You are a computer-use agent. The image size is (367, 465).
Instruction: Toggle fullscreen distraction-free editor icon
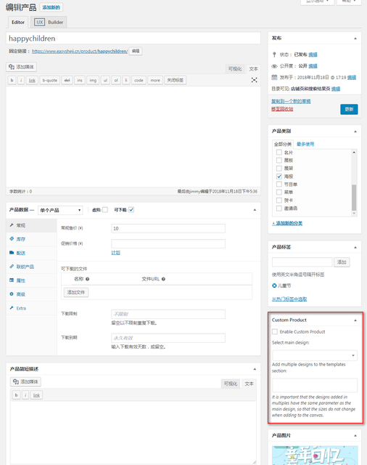tap(254, 80)
